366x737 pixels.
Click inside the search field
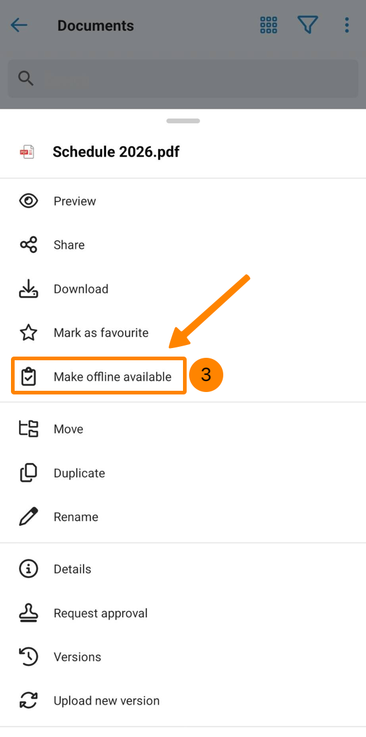183,78
